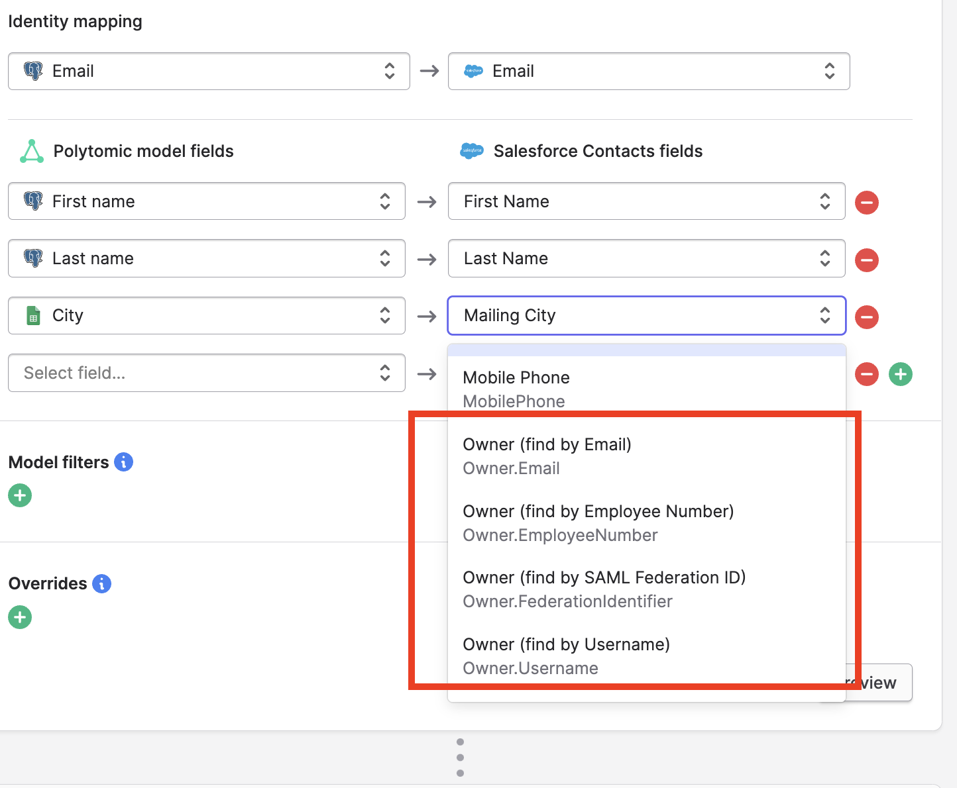
Task: Open the three-dot menu below the panel
Action: (460, 758)
